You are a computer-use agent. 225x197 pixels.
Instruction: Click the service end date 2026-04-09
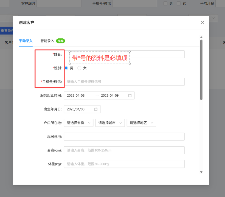coord(110,95)
